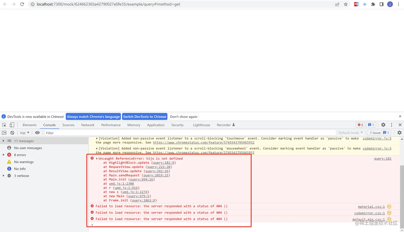404x232 pixels.
Task: Open network request icon beside codemirror.css
Action: click(x=389, y=213)
